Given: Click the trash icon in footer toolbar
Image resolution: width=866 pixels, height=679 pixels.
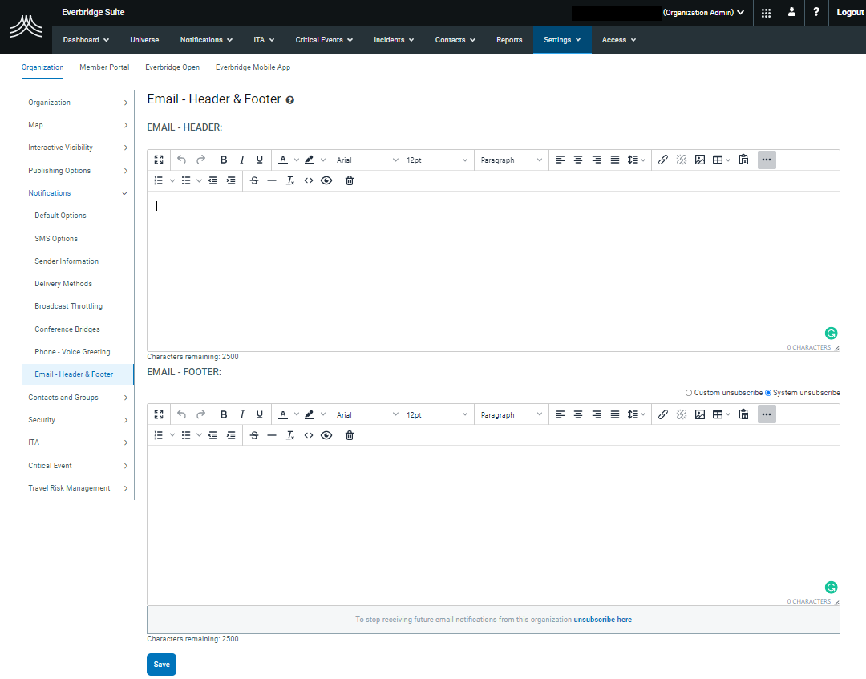Looking at the screenshot, I should 349,434.
